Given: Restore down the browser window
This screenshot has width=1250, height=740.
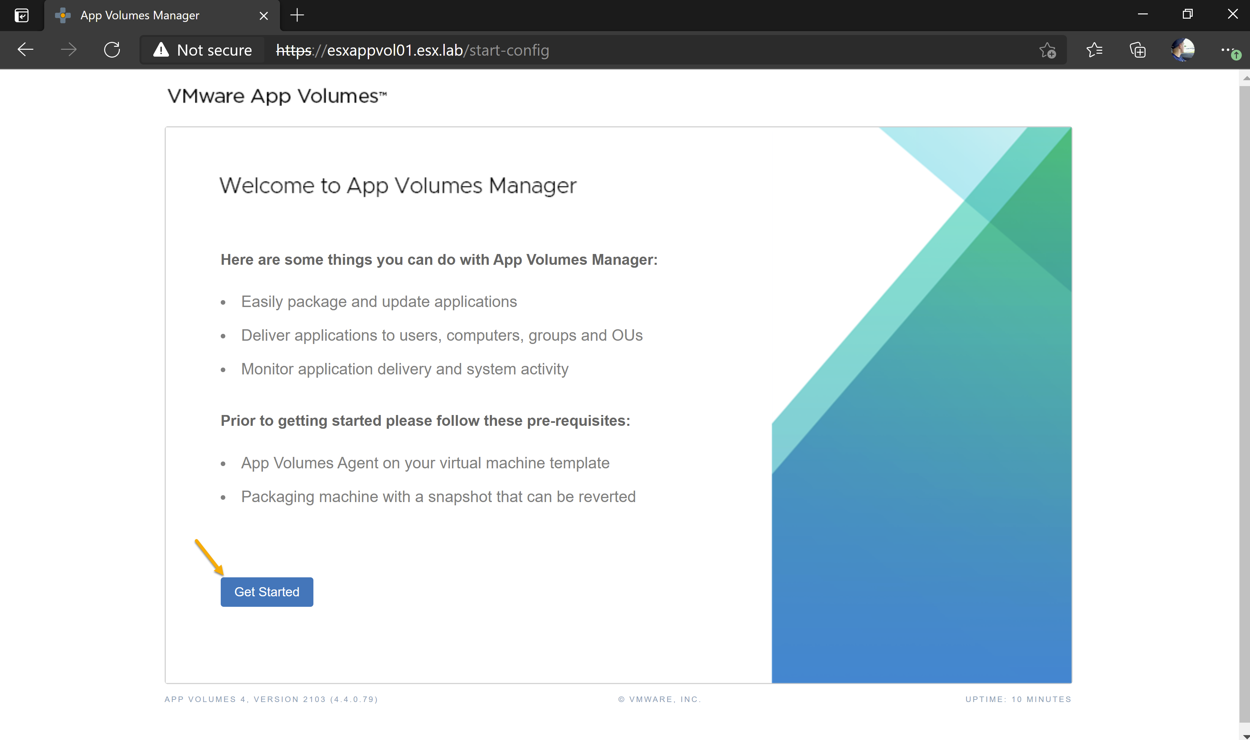Looking at the screenshot, I should [x=1188, y=14].
